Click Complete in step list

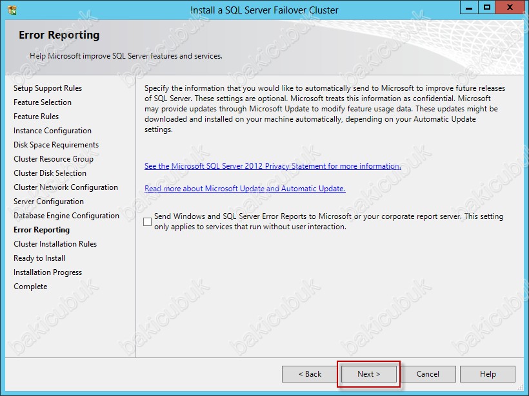(x=30, y=287)
